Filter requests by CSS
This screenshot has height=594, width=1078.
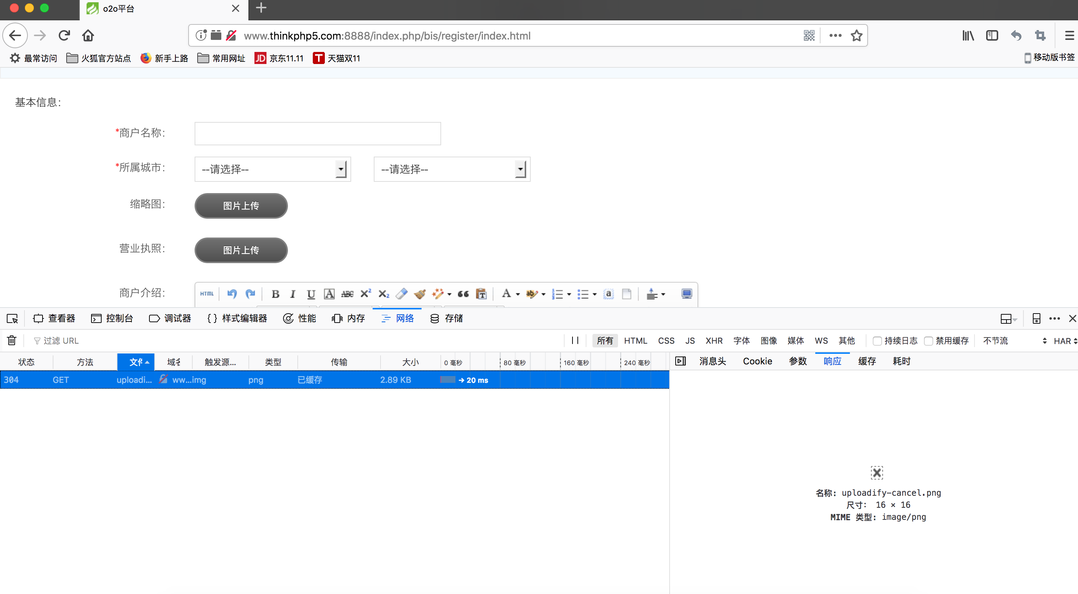[666, 341]
